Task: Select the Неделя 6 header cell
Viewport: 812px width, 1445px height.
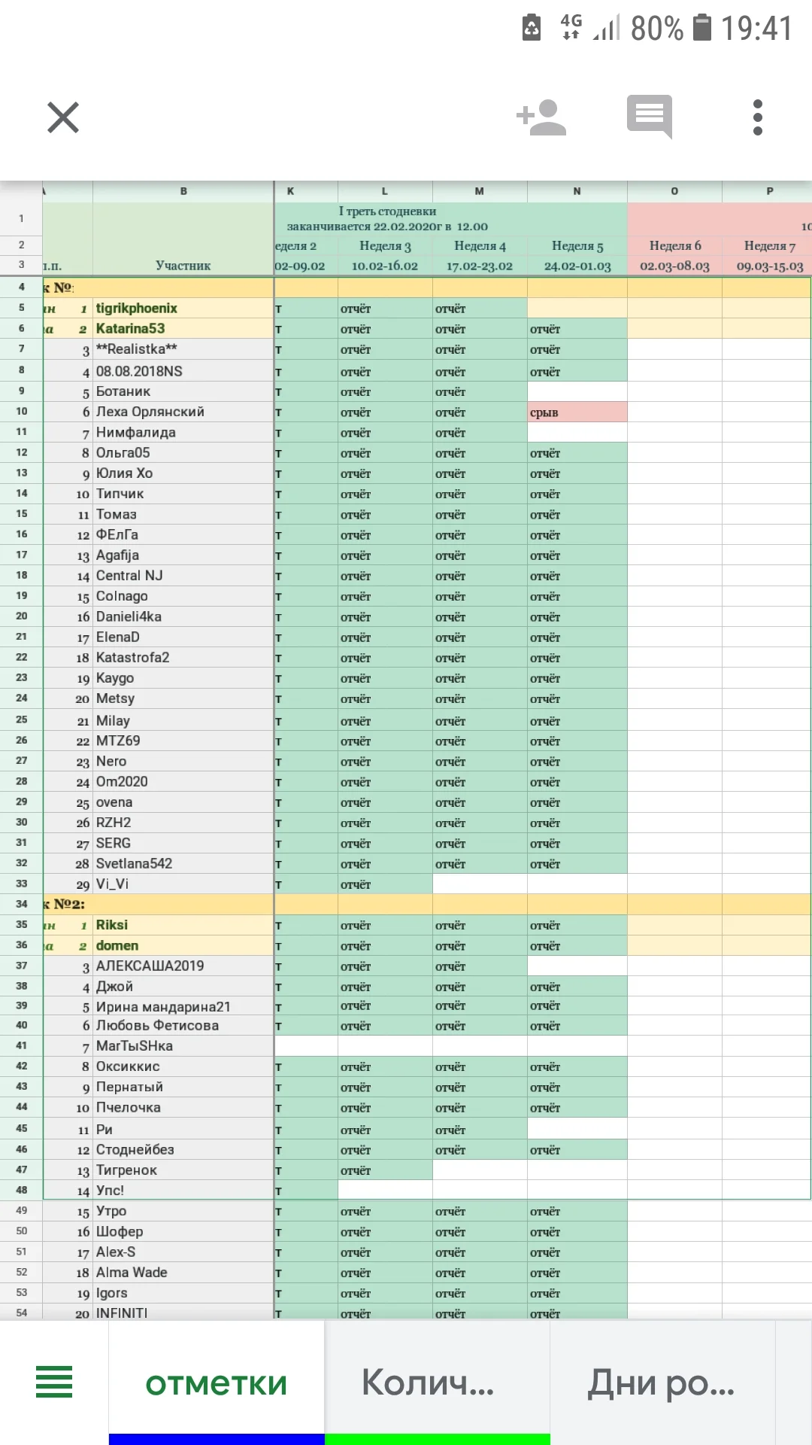Action: (x=674, y=245)
